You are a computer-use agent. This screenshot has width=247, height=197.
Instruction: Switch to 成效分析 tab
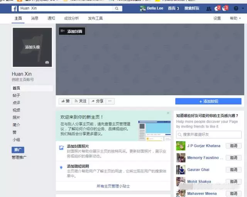point(71,19)
